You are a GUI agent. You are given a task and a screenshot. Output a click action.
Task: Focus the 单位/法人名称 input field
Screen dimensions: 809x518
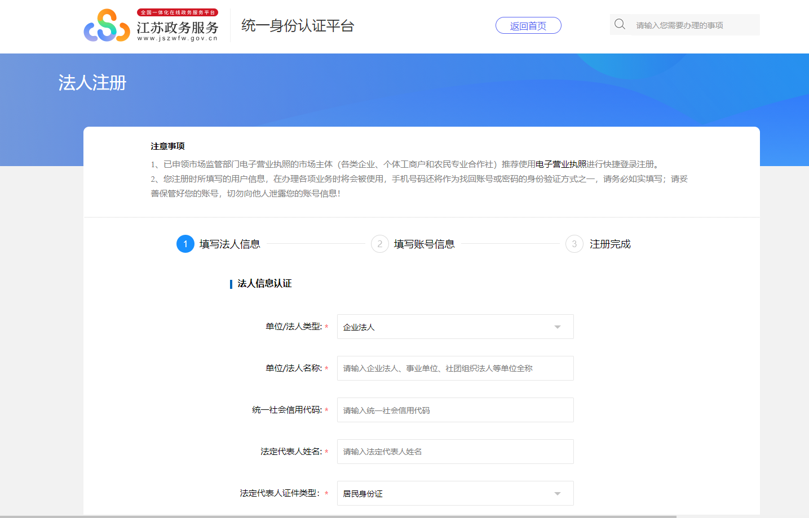[x=455, y=368]
